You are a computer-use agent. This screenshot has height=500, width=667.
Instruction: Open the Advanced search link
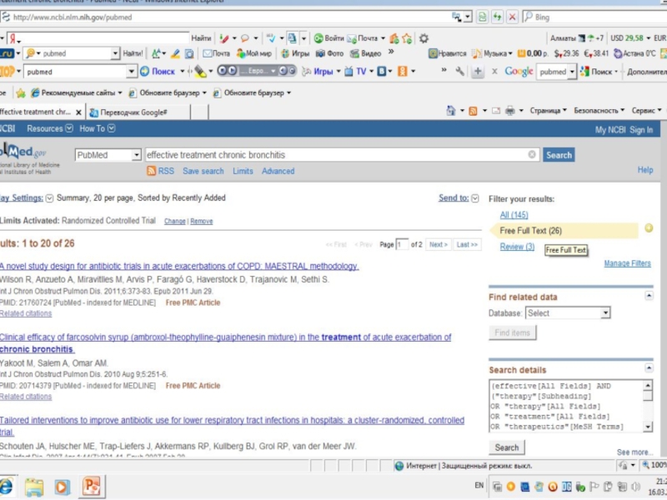pyautogui.click(x=278, y=171)
